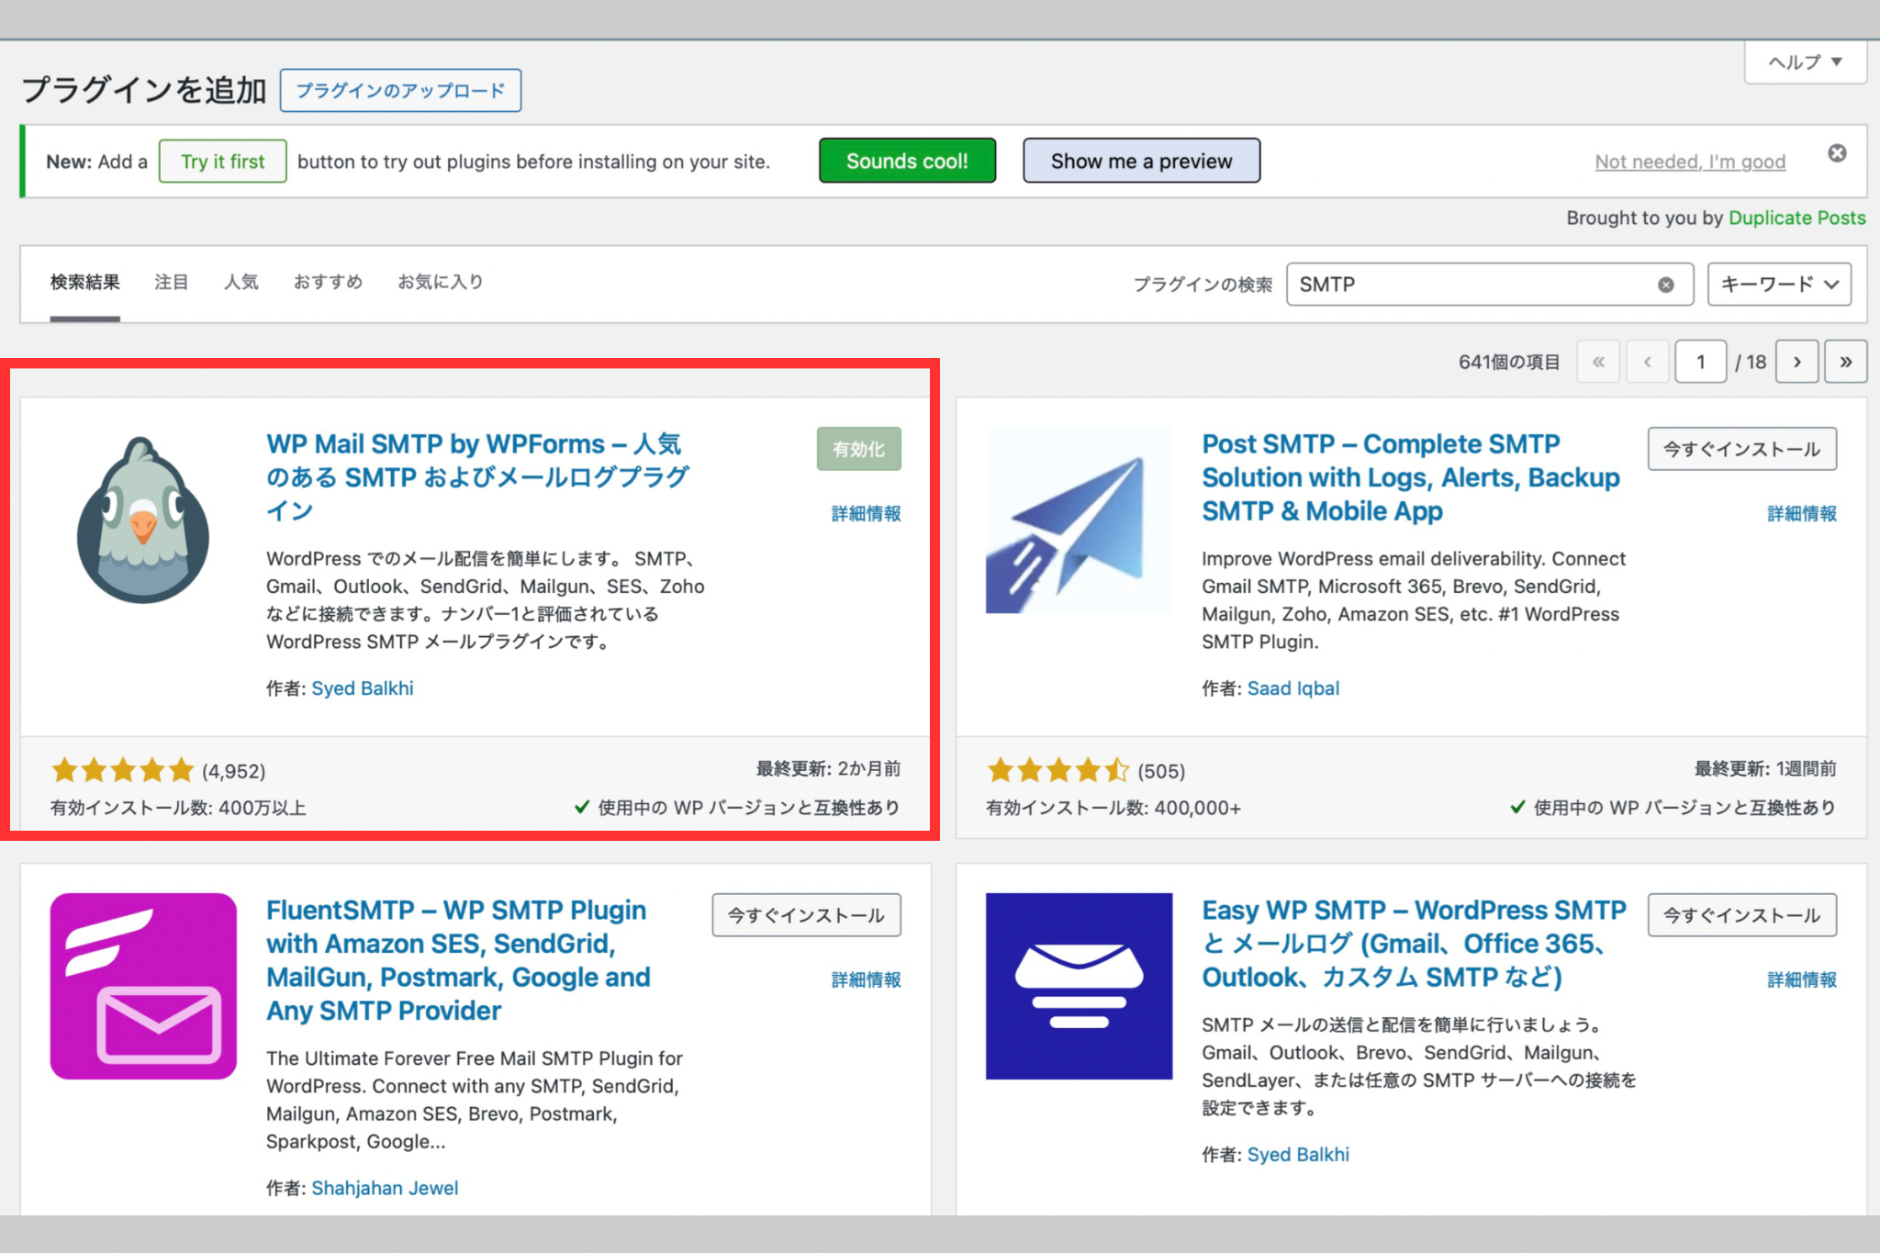1880x1253 pixels.
Task: Dismiss the Try it first notice
Action: coord(1837,153)
